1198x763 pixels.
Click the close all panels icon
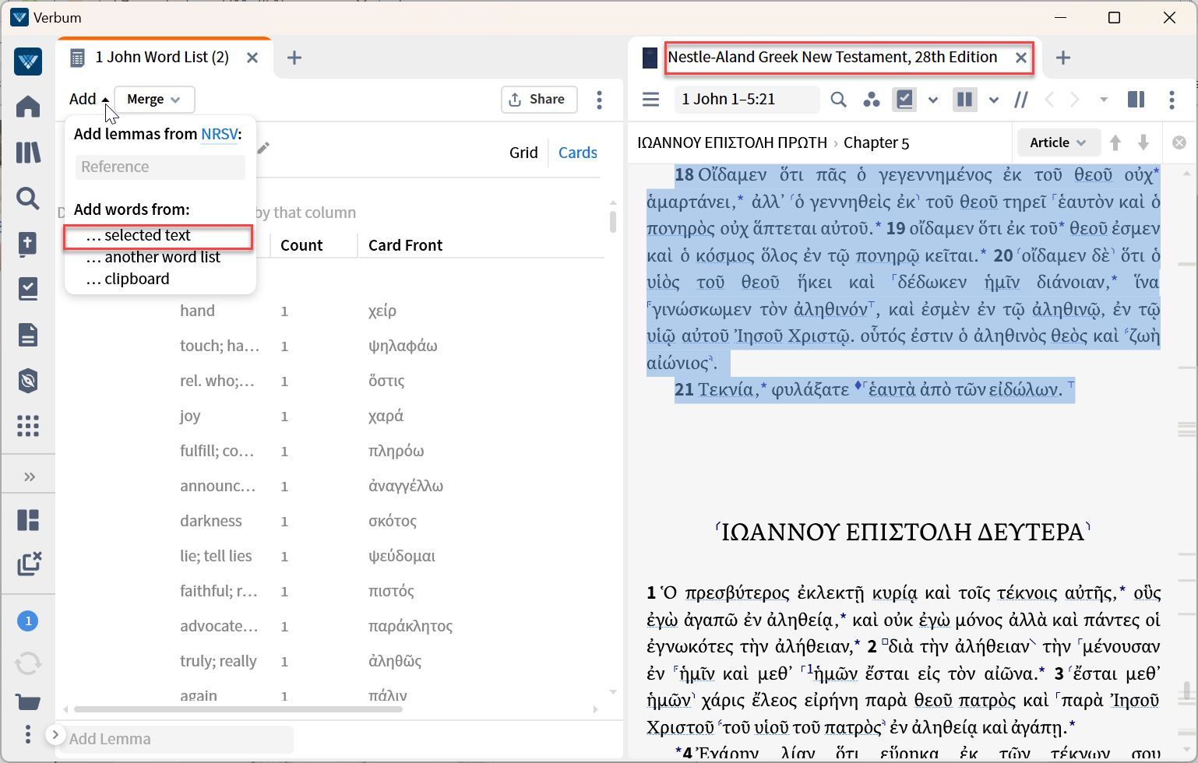click(x=29, y=564)
